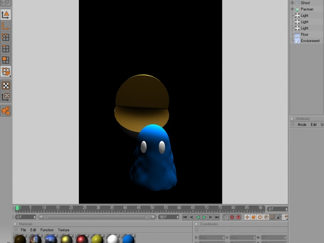Switch to Polygons mode
Screen dimensions: 324x243
(5, 60)
